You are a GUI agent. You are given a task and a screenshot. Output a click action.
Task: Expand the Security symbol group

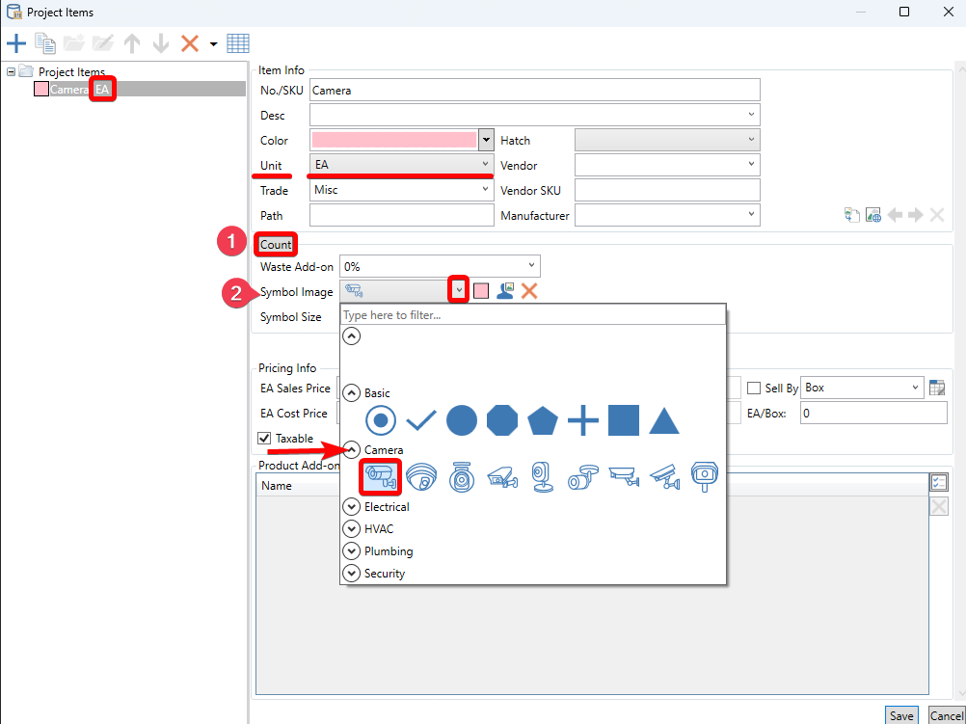click(x=351, y=573)
